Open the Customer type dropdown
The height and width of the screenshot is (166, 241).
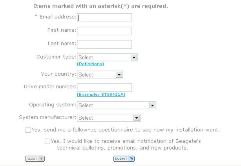(104, 57)
